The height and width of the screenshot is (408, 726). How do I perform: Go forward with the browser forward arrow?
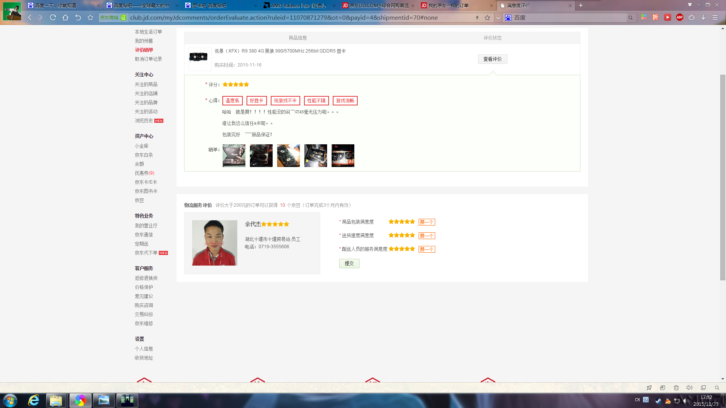40,17
